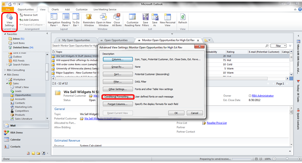Screen dimensions: 302x163
Task: Click Reverse Sort in Arrangement group
Action: coord(29,15)
